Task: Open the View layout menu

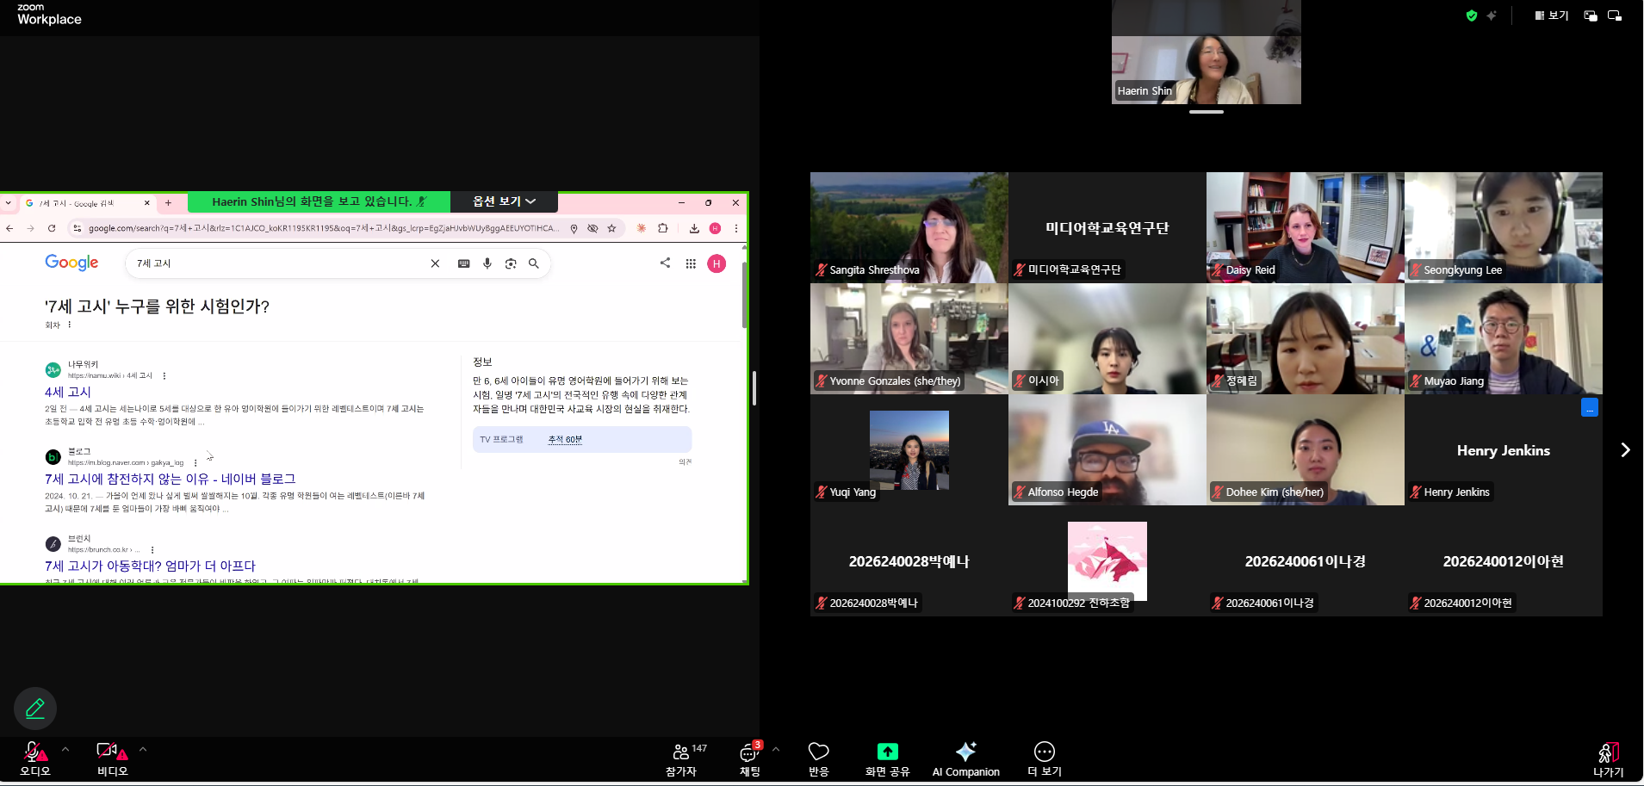Action: (1552, 15)
